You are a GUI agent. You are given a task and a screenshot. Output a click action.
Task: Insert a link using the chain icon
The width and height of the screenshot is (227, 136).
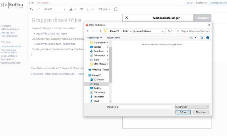pos(81,9)
